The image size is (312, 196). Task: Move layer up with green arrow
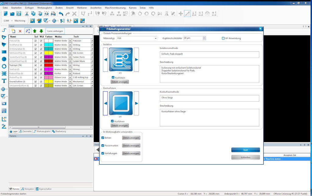35,31
